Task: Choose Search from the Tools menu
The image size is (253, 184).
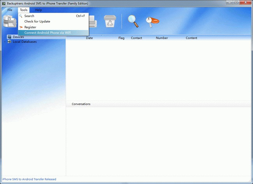Action: coord(53,16)
